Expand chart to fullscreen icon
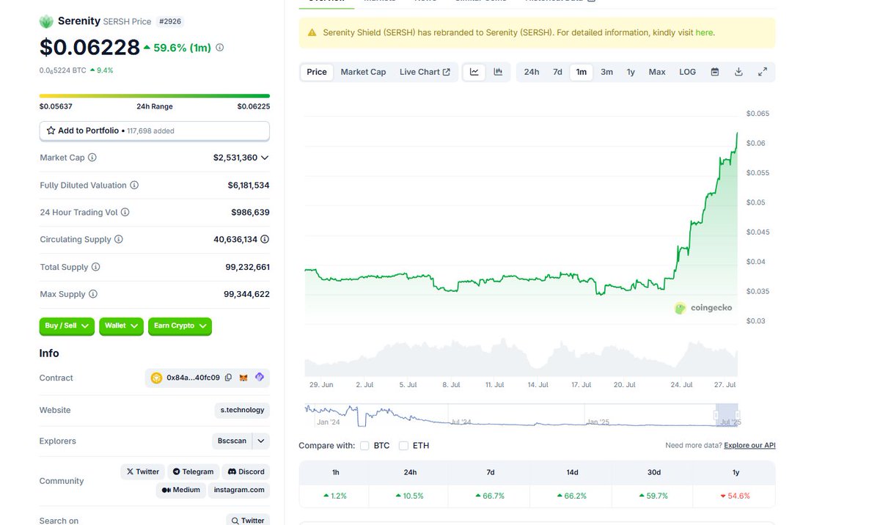The image size is (880, 525). pos(763,72)
